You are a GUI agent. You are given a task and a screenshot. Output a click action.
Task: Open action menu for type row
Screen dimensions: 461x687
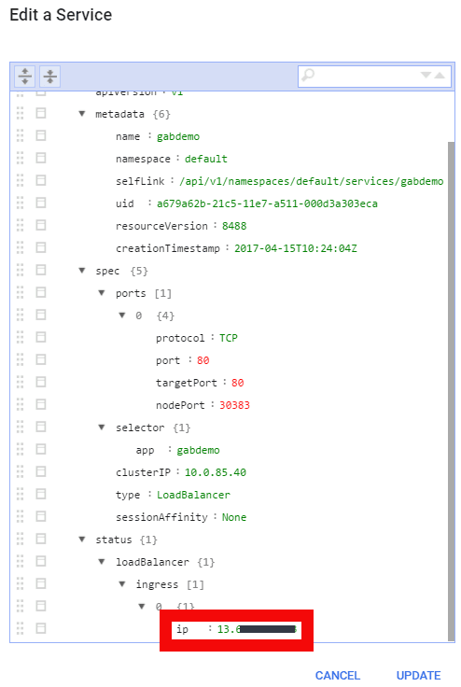point(41,494)
